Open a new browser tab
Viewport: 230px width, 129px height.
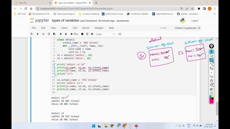96,3
